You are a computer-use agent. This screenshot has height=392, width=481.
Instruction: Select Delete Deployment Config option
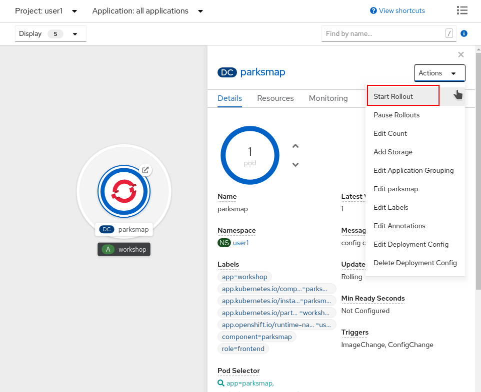tap(415, 263)
